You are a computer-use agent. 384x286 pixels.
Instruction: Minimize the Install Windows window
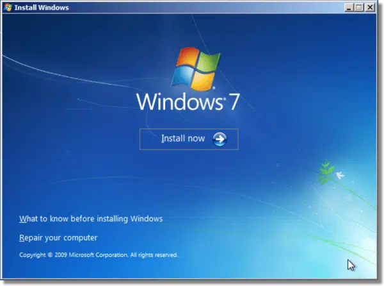pyautogui.click(x=349, y=8)
